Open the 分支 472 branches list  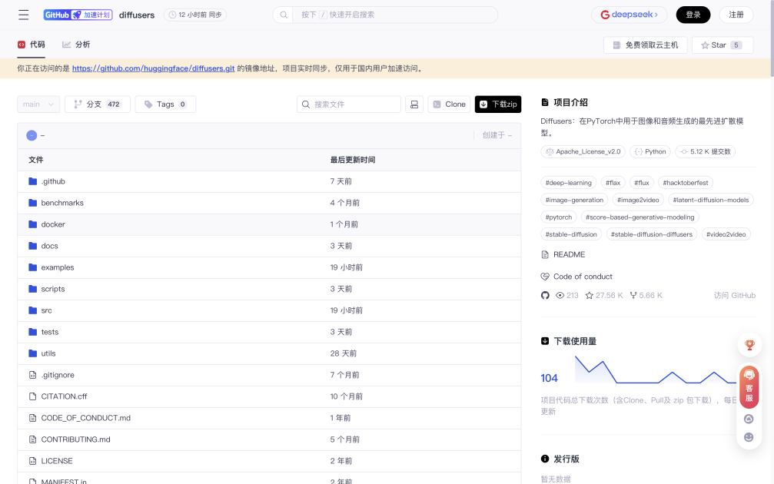click(x=98, y=104)
